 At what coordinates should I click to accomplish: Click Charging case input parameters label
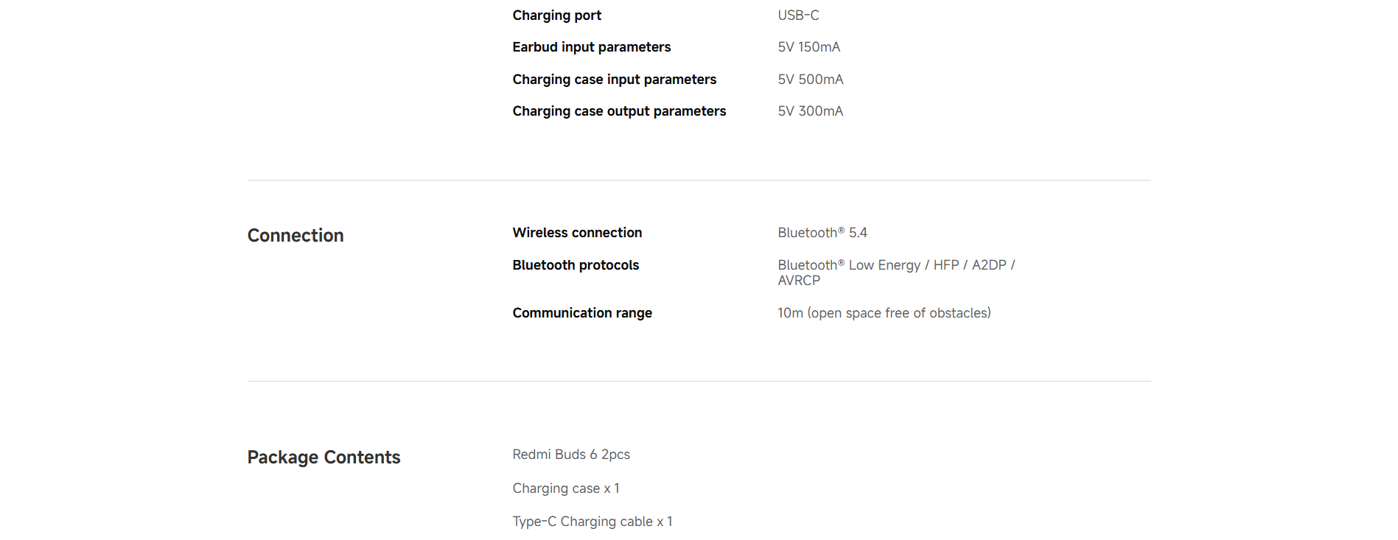(615, 80)
